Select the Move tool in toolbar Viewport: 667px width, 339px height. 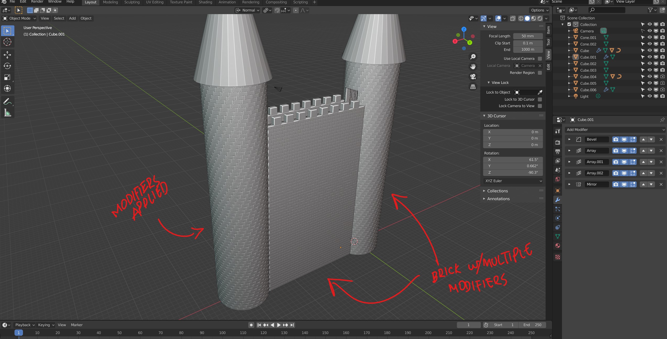point(7,55)
